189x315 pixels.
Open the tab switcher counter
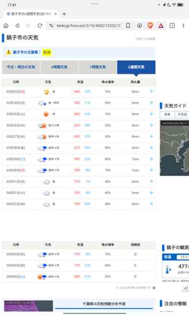tap(172, 26)
